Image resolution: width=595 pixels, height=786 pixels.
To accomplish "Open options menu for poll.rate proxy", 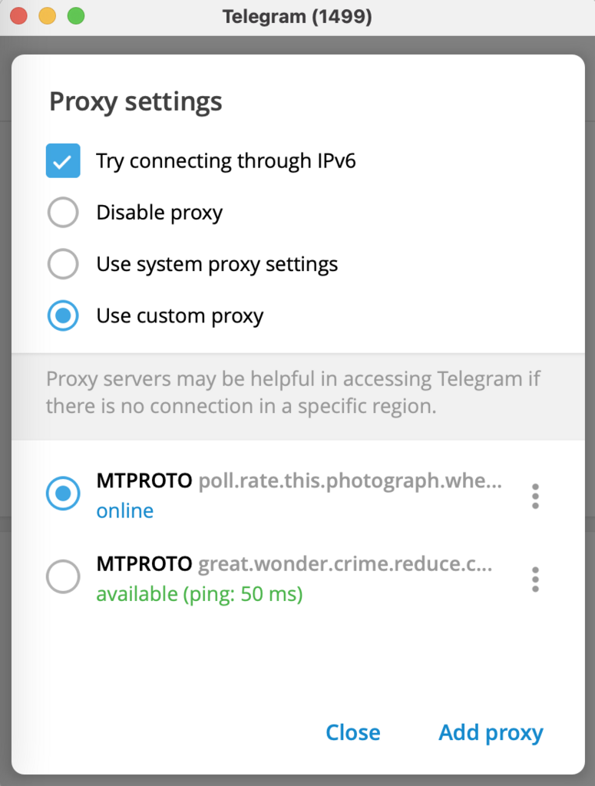I will pos(535,497).
